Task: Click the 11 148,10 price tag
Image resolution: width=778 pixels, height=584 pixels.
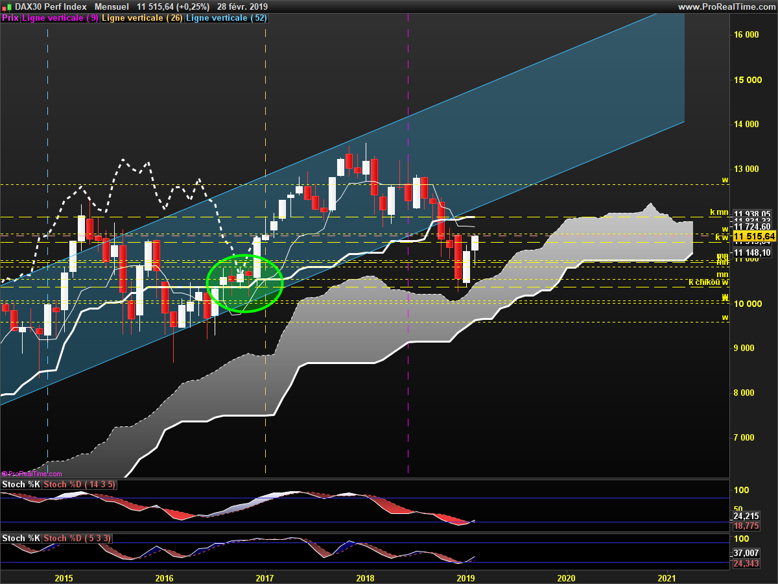Action: tap(752, 252)
